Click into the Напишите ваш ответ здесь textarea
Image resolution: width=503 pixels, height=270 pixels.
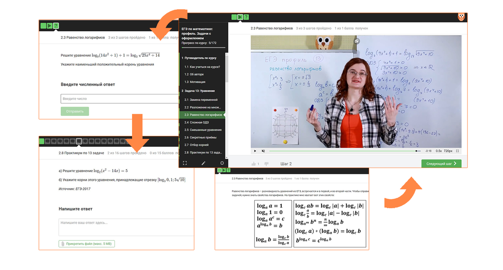pos(126,227)
